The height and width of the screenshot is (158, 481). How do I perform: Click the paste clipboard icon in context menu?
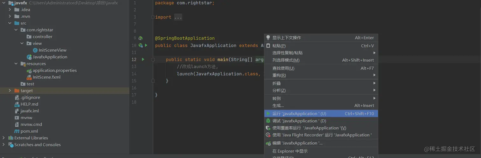pyautogui.click(x=268, y=46)
